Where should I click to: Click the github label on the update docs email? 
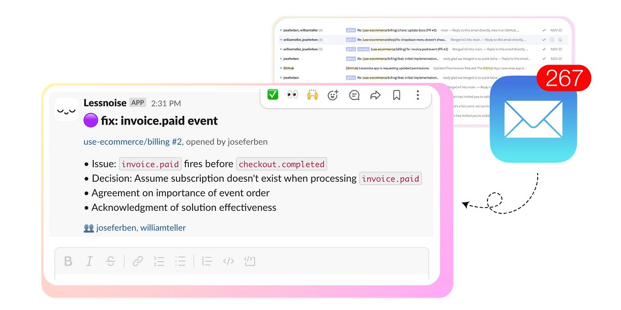tap(351, 30)
